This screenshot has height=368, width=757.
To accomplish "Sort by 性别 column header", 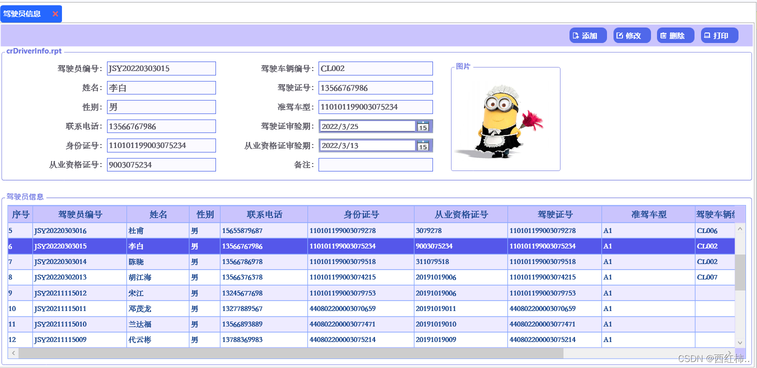I will (204, 214).
